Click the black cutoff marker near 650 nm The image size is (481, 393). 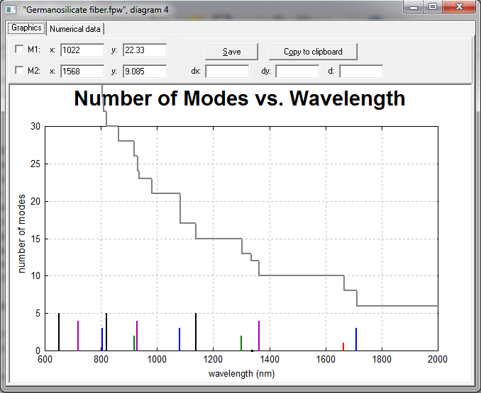59,332
